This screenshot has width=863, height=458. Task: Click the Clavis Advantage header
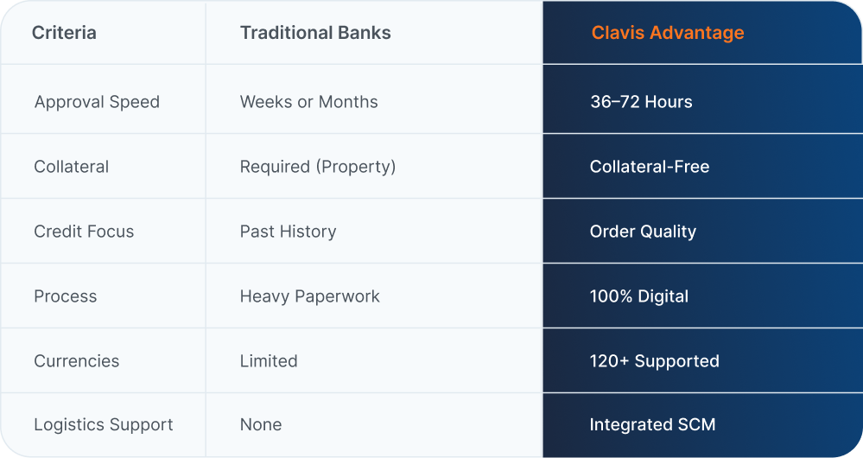pos(667,33)
